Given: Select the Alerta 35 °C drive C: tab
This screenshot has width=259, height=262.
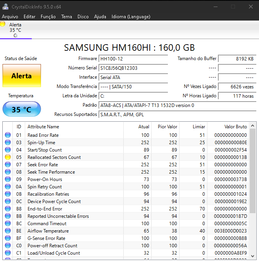Looking at the screenshot, I should (16, 30).
